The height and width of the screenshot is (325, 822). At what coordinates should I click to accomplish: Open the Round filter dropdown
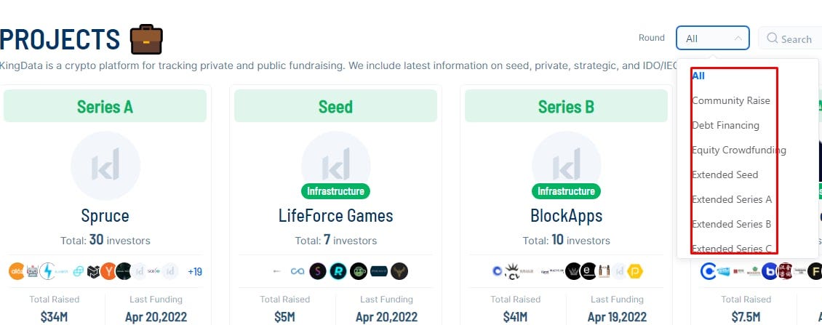(712, 39)
